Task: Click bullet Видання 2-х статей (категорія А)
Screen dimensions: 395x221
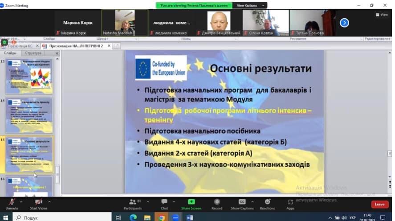Action: pos(198,153)
